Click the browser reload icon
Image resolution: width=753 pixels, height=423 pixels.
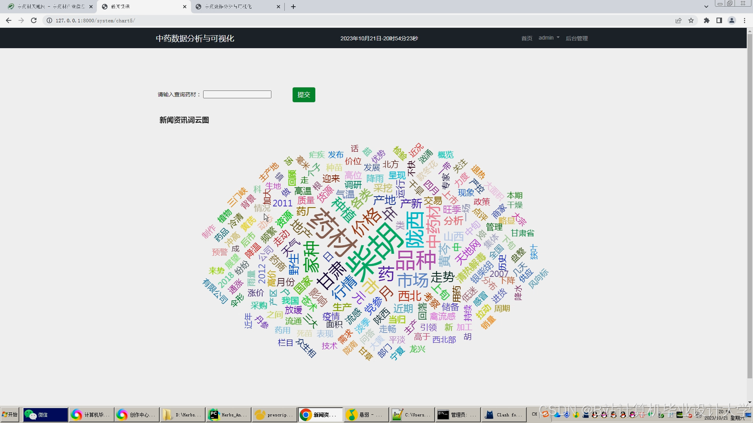[34, 20]
